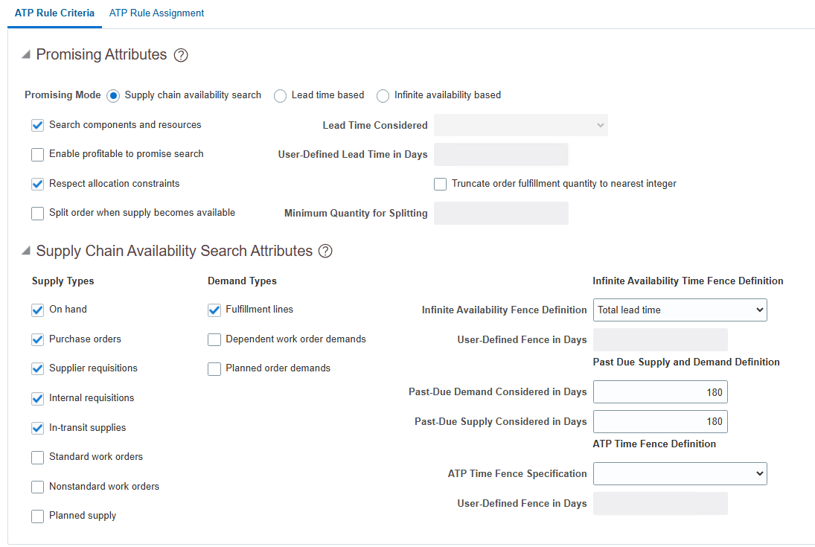Open ATP Time Fence Specification dropdown
The image size is (815, 547).
pos(680,474)
